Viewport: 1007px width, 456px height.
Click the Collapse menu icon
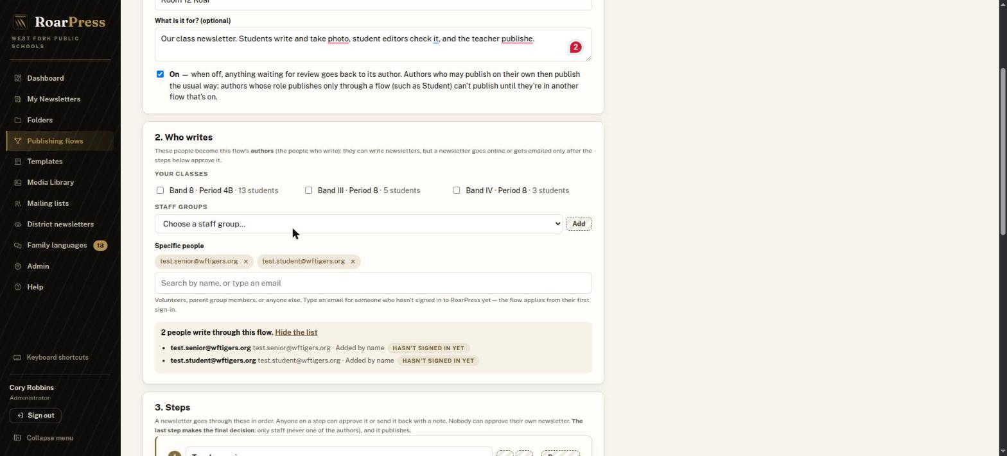point(17,438)
